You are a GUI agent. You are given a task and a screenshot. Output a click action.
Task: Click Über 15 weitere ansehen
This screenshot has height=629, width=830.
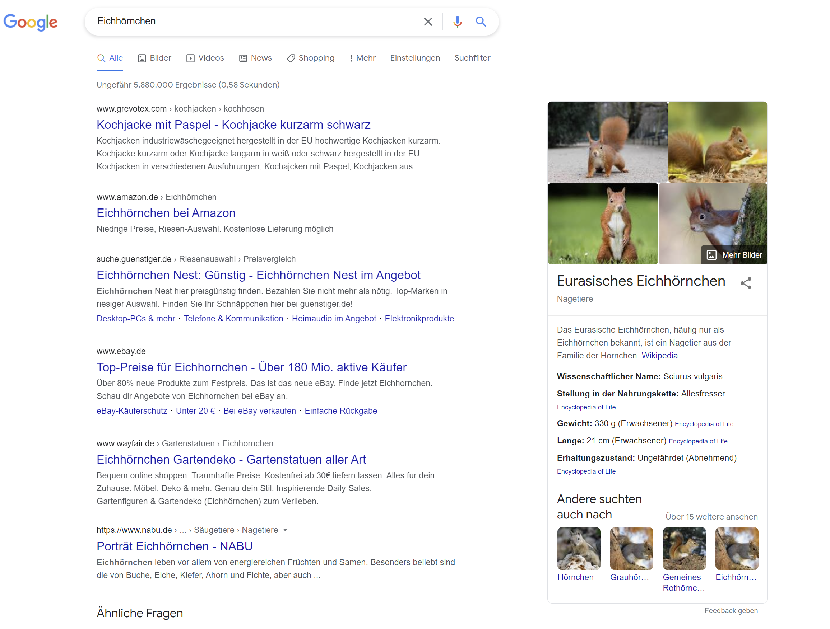click(711, 517)
